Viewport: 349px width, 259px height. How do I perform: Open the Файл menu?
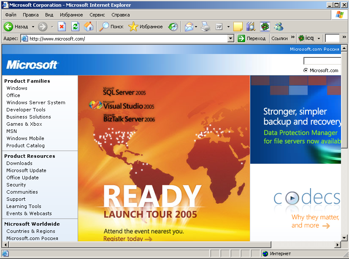click(x=11, y=15)
